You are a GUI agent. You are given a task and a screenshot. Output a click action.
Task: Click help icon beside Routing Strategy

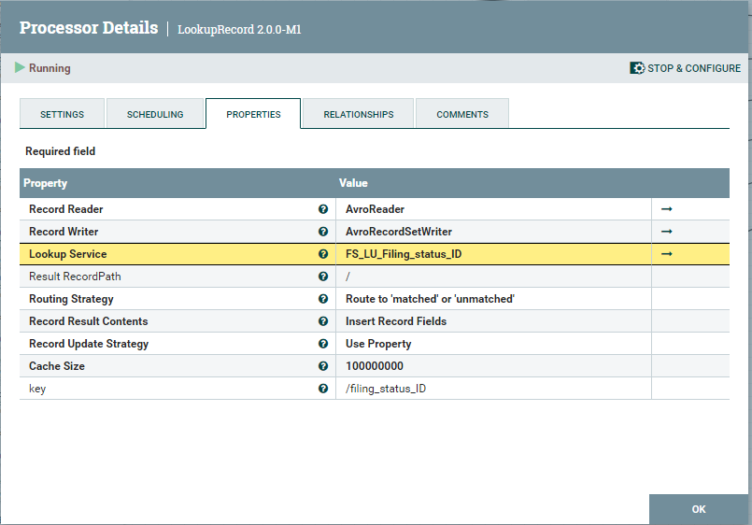tap(323, 299)
